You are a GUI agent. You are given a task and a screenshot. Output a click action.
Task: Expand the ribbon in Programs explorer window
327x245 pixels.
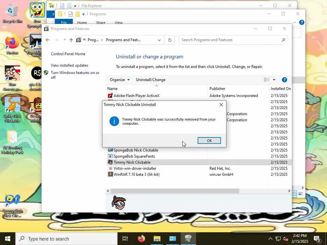(x=295, y=23)
